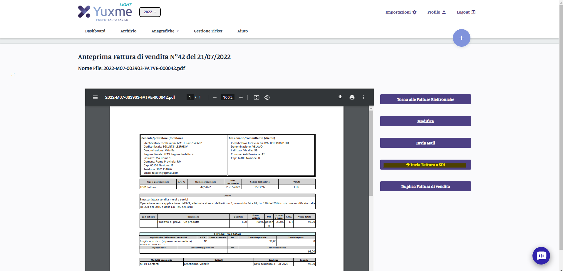Zoom in on the PDF preview

pyautogui.click(x=241, y=97)
